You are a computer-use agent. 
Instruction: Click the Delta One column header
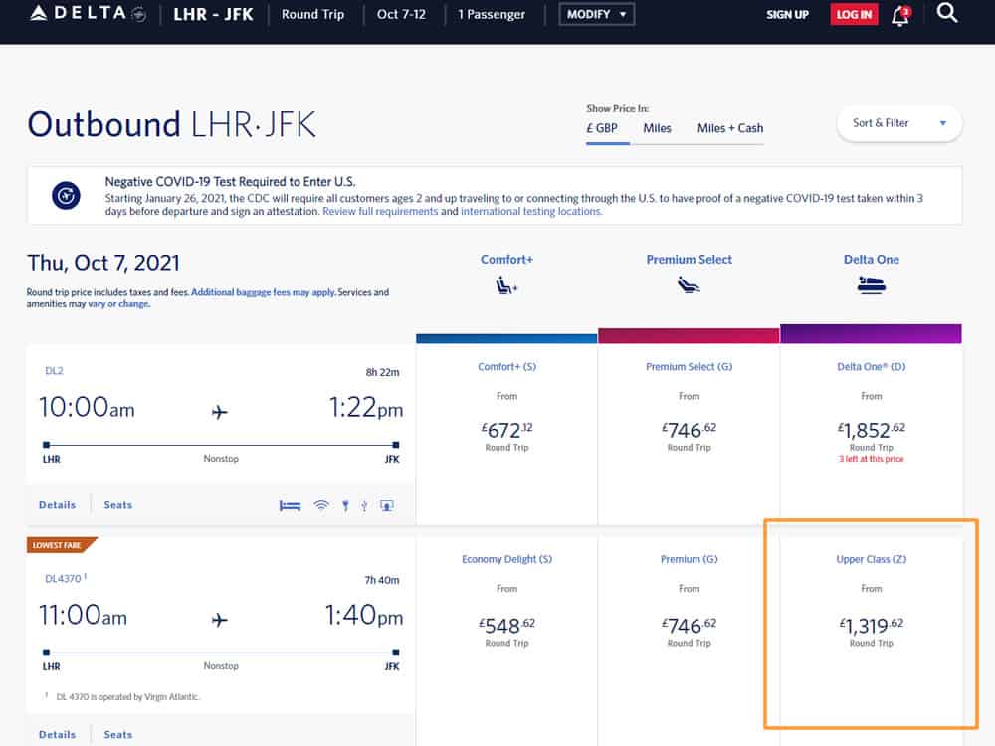[872, 260]
